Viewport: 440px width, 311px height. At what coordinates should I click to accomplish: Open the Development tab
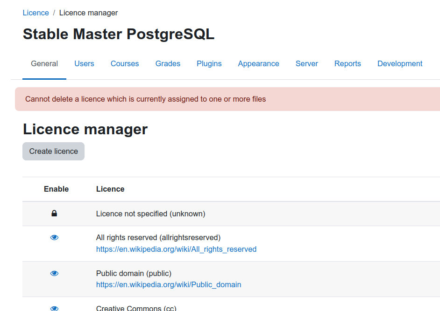coord(399,63)
